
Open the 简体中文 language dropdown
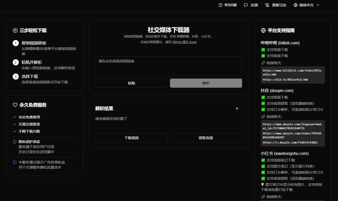307,5
